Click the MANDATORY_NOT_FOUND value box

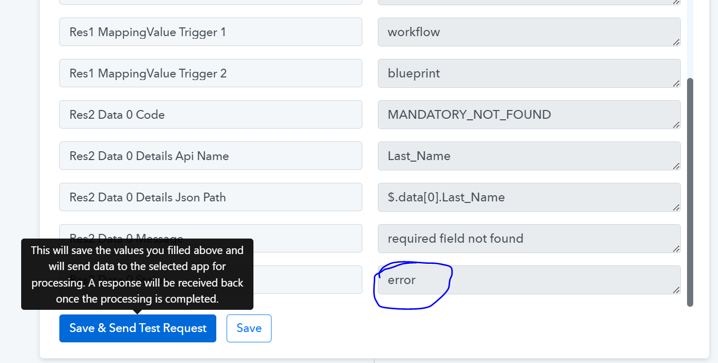click(529, 115)
